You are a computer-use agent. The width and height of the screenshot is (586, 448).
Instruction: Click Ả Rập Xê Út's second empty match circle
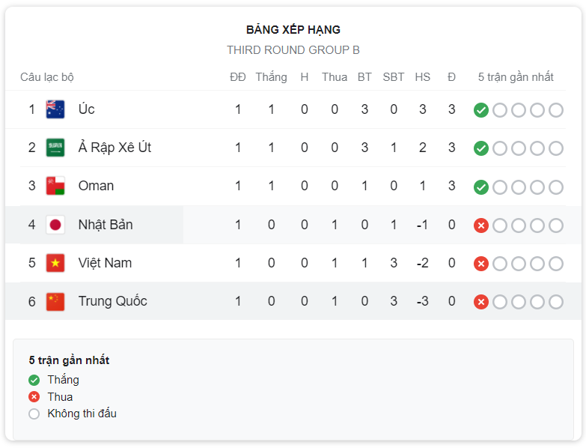(x=519, y=148)
